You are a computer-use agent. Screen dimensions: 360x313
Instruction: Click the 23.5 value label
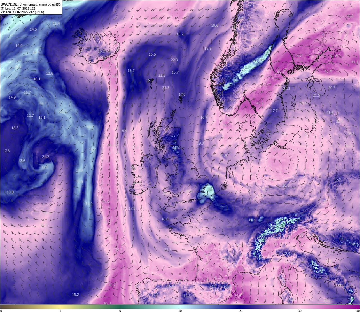click(x=168, y=250)
